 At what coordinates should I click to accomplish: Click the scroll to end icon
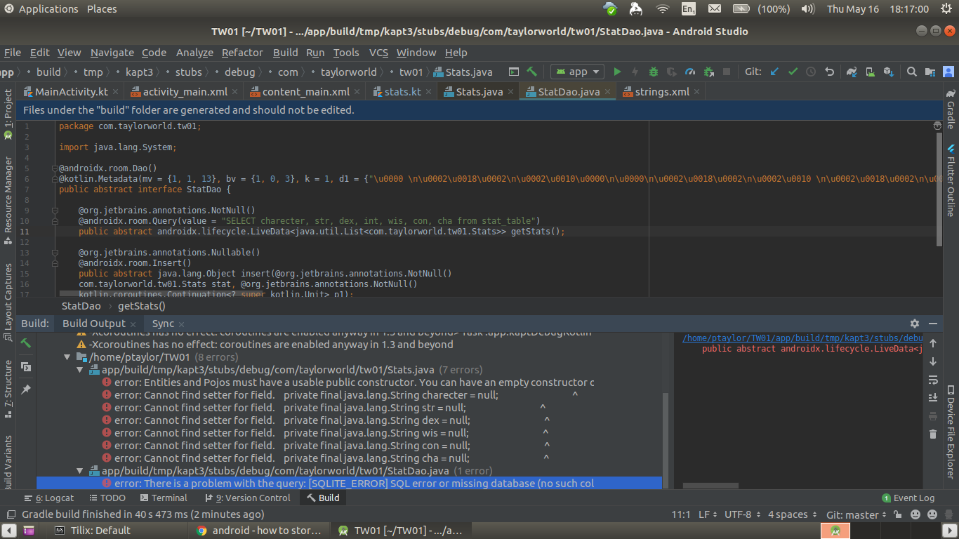point(933,398)
